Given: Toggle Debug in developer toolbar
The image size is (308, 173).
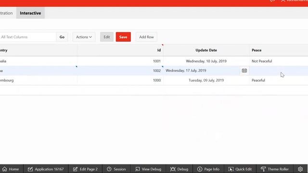Looking at the screenshot, I should pos(179,169).
